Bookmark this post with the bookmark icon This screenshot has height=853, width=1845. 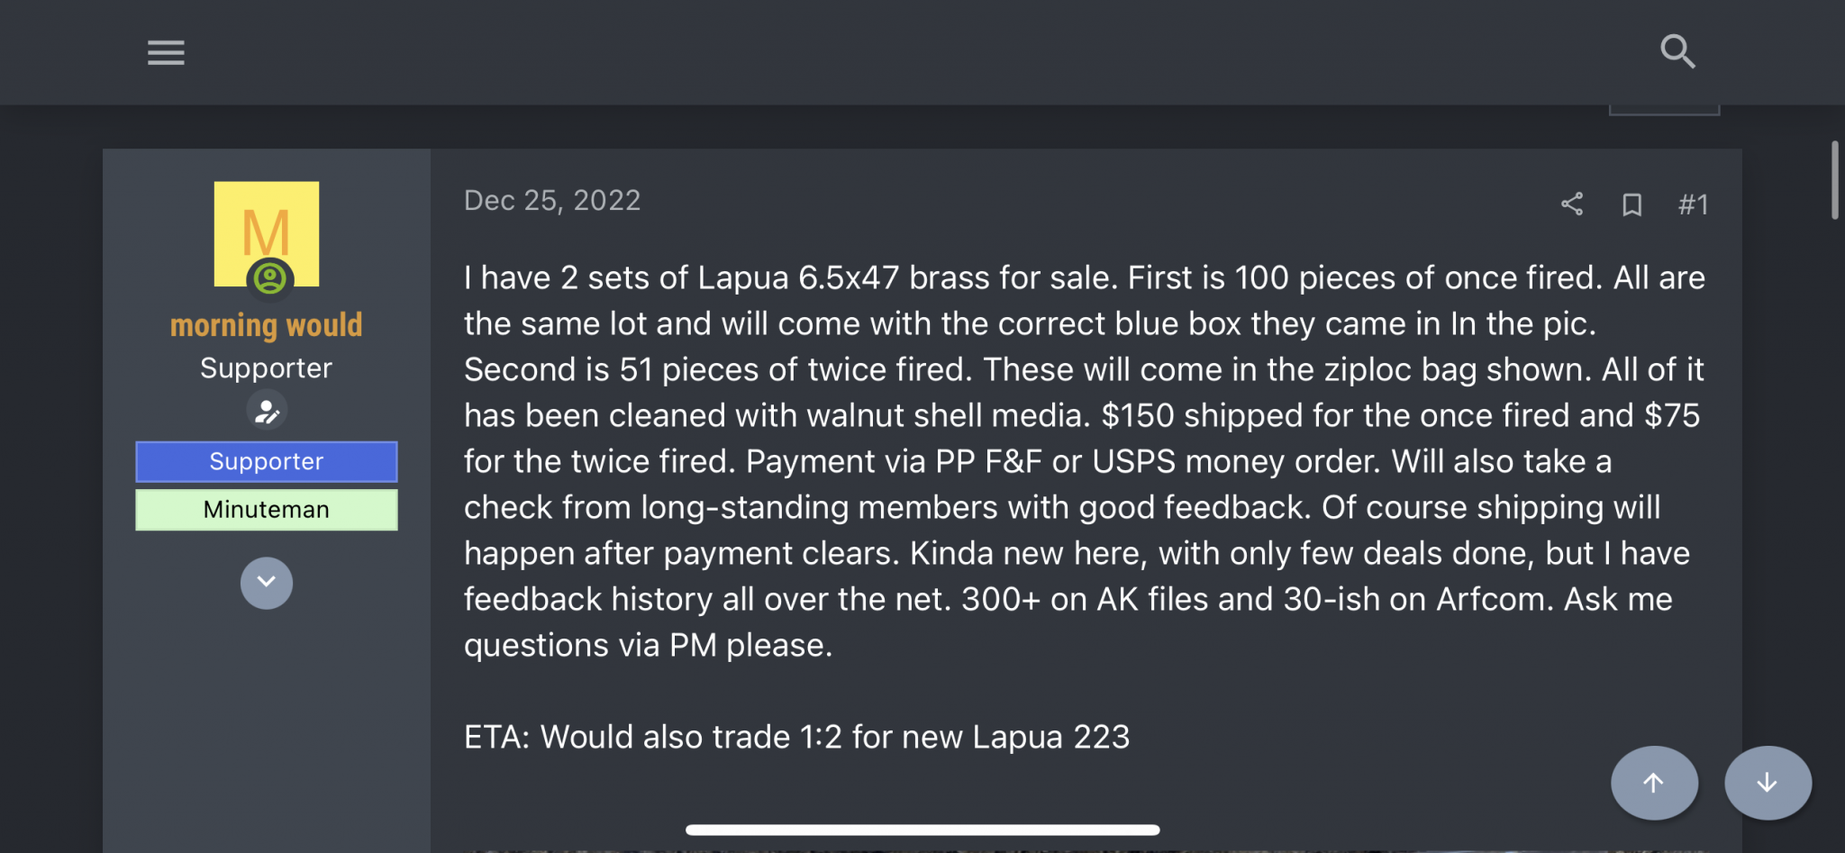tap(1631, 204)
